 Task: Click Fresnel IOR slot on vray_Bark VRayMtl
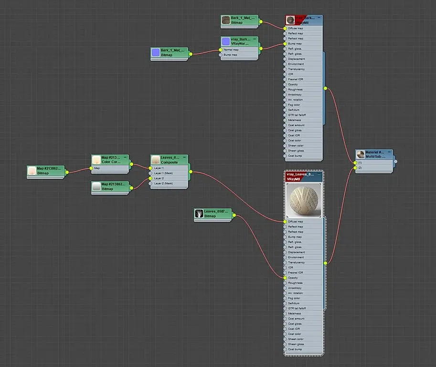coord(304,80)
